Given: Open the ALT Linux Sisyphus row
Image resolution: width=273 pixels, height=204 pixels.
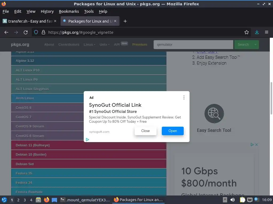Looking at the screenshot, I should pyautogui.click(x=89, y=89).
